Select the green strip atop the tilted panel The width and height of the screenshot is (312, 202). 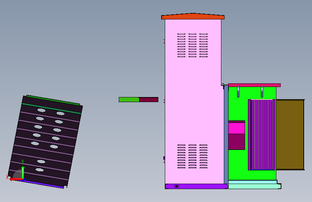pyautogui.click(x=53, y=100)
